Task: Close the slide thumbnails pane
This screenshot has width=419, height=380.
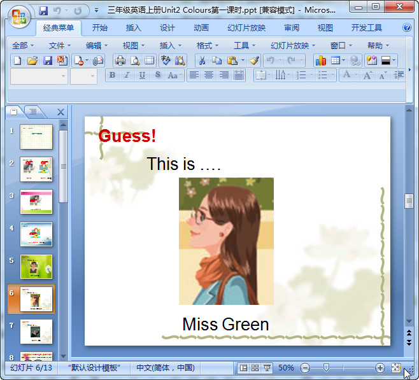Action: click(x=61, y=112)
